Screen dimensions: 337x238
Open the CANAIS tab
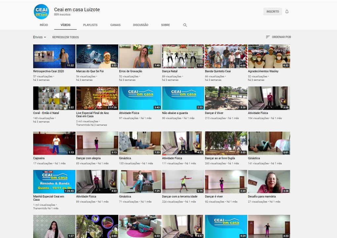(115, 25)
